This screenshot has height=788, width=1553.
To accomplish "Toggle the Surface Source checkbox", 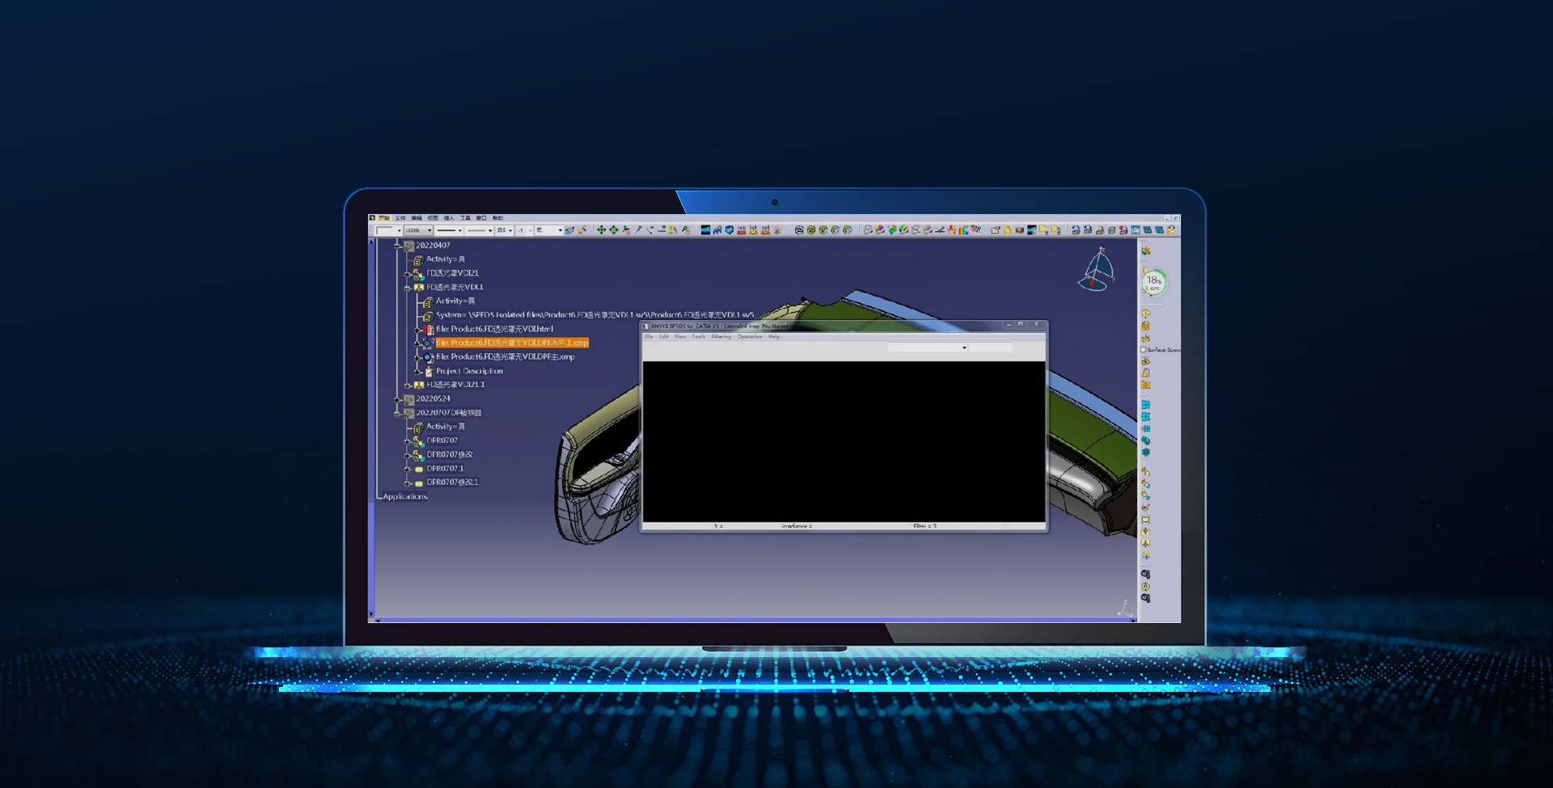I will click(1144, 350).
